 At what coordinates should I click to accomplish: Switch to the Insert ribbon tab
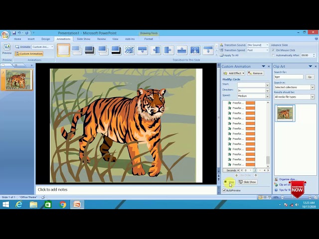point(31,39)
